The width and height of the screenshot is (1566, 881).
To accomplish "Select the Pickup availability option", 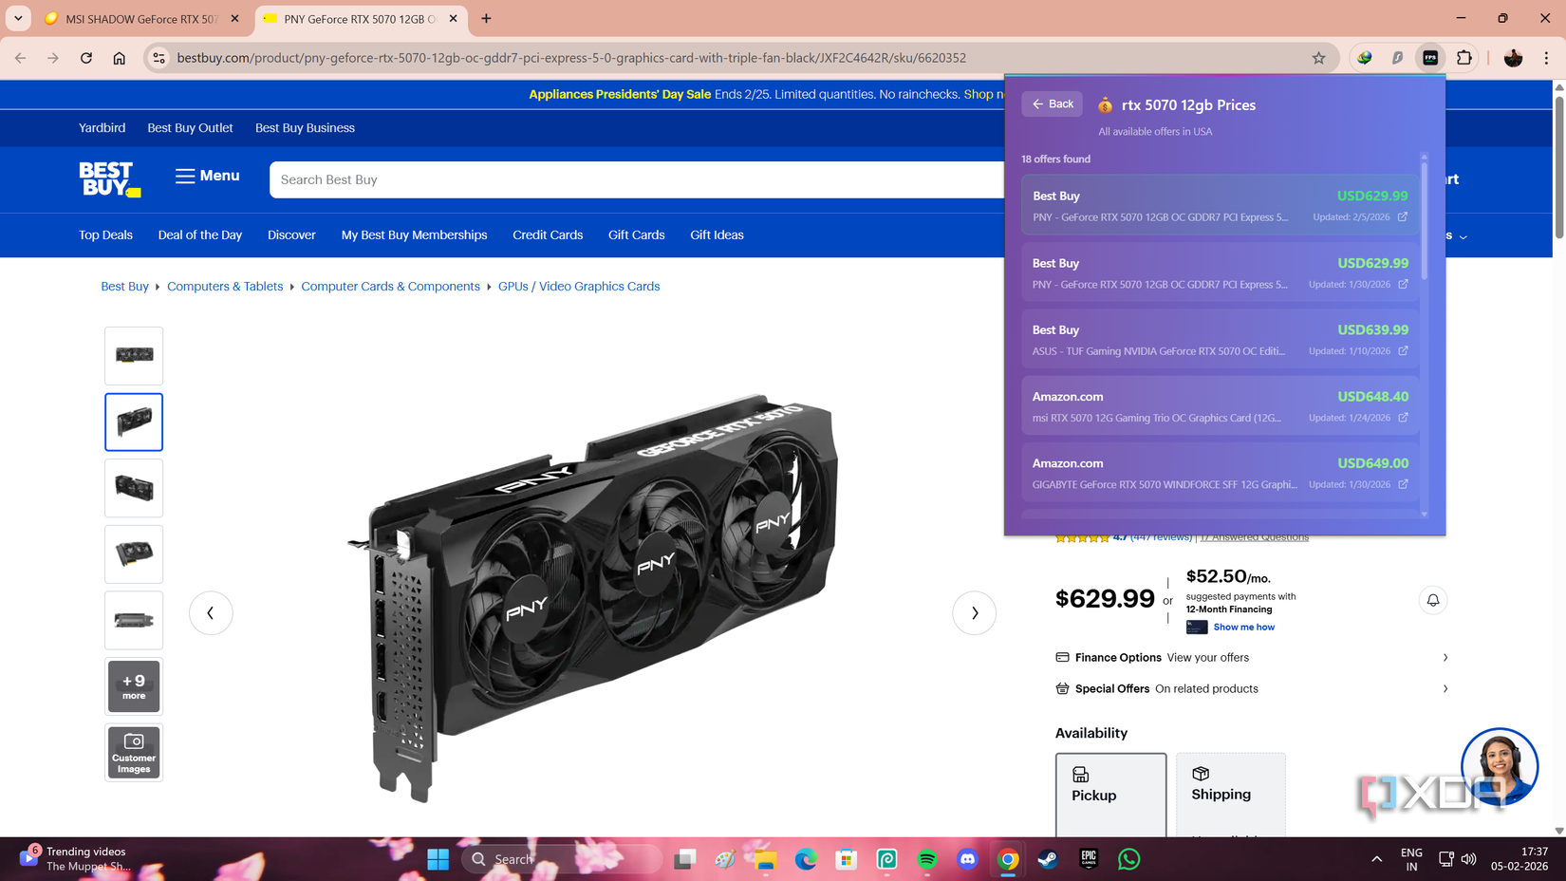I will point(1110,796).
